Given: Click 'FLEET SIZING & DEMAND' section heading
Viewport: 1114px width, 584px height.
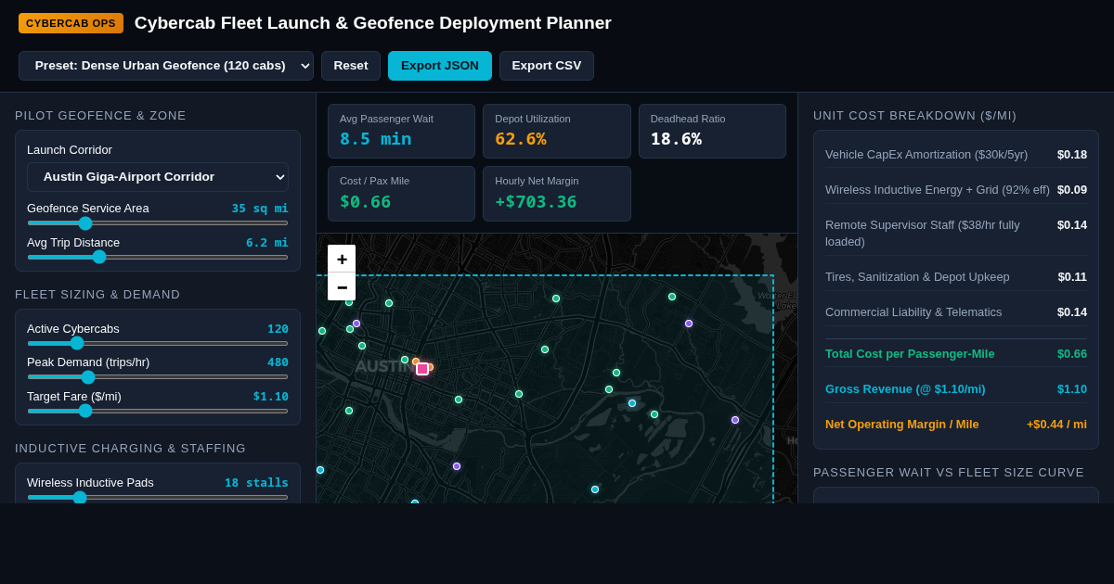Looking at the screenshot, I should pos(97,295).
